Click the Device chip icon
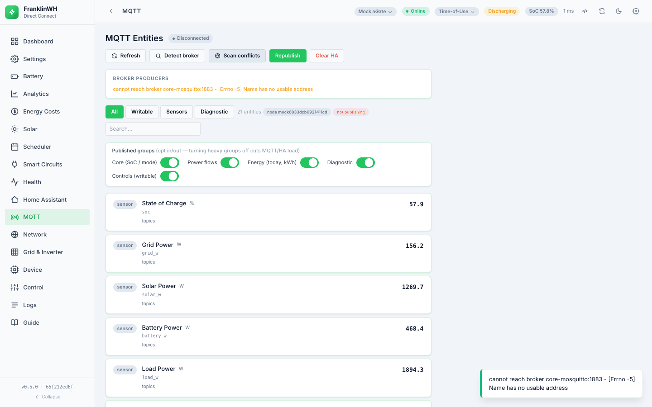 (x=14, y=270)
